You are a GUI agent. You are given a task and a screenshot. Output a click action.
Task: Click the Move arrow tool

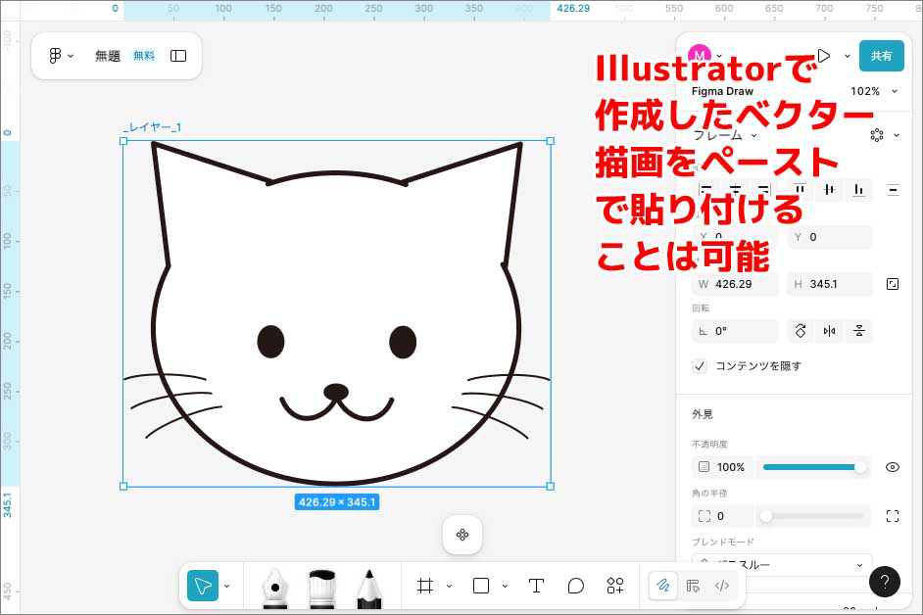coord(203,586)
